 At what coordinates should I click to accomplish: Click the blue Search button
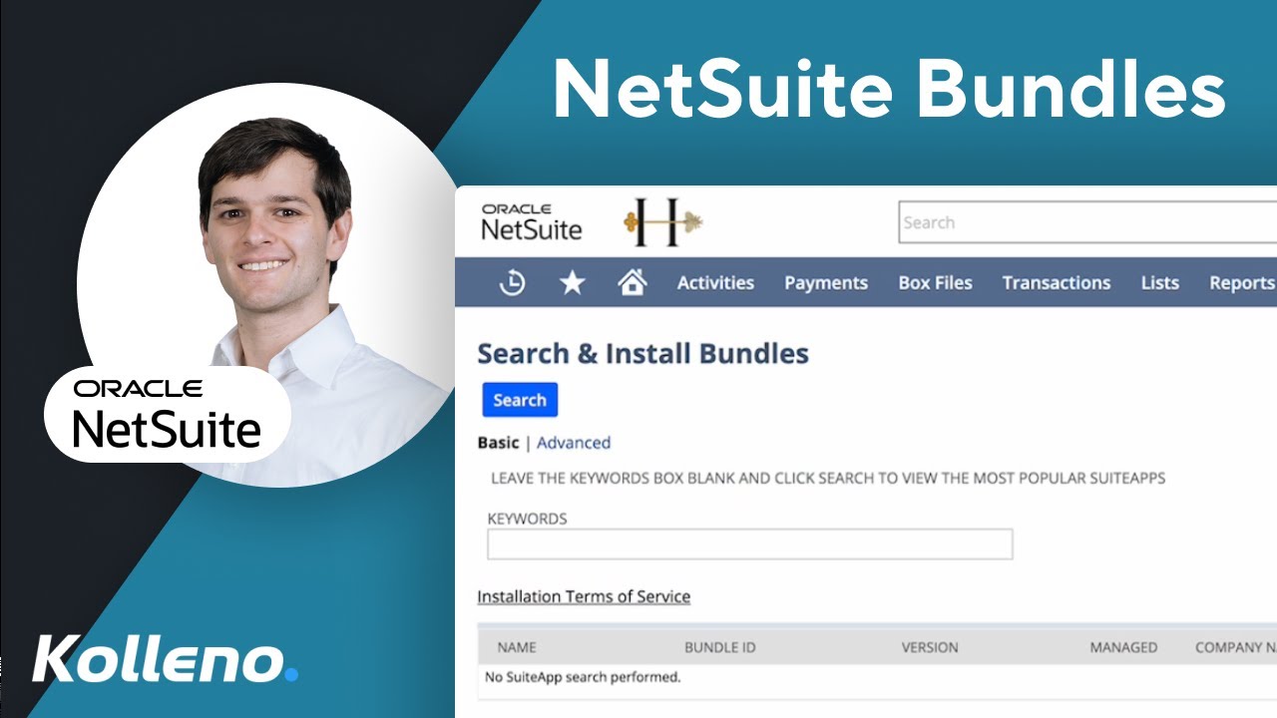click(x=520, y=400)
